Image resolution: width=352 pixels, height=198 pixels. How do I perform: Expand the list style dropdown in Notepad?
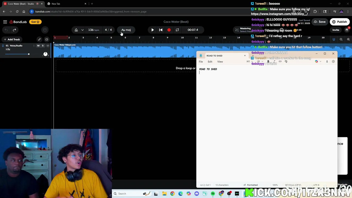pyautogui.click(x=260, y=62)
